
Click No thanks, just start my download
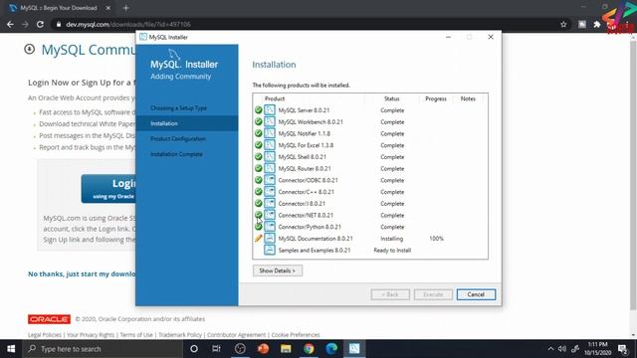[82, 274]
